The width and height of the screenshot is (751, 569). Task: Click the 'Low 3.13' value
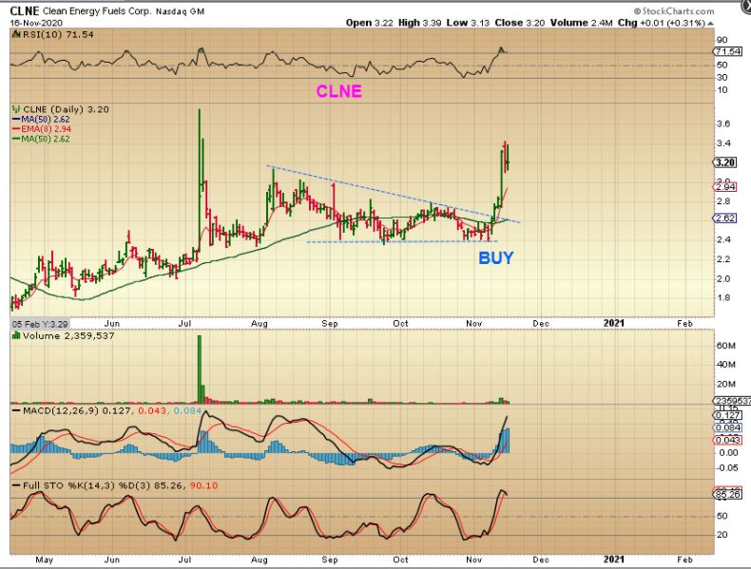coord(468,23)
